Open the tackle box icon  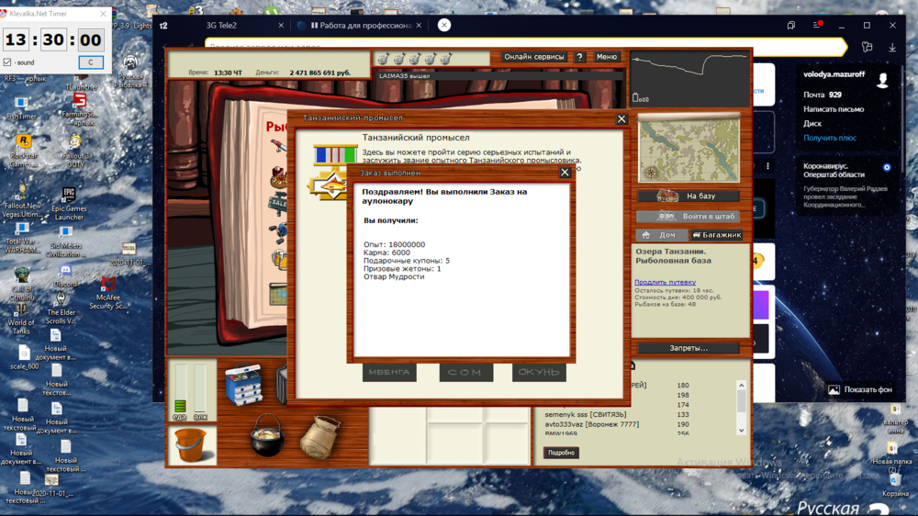[243, 386]
